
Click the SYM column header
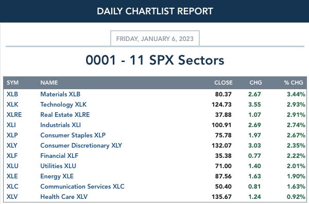(x=12, y=83)
